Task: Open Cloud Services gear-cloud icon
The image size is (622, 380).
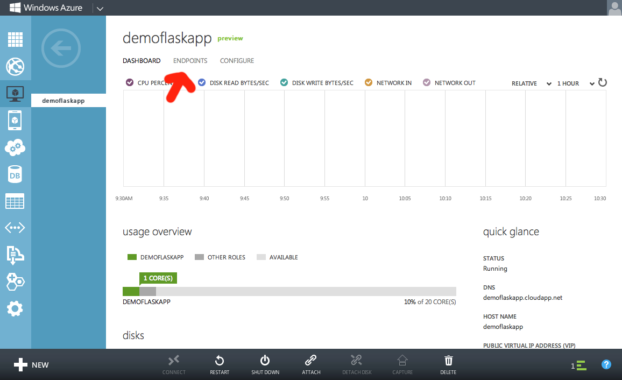Action: (x=15, y=147)
